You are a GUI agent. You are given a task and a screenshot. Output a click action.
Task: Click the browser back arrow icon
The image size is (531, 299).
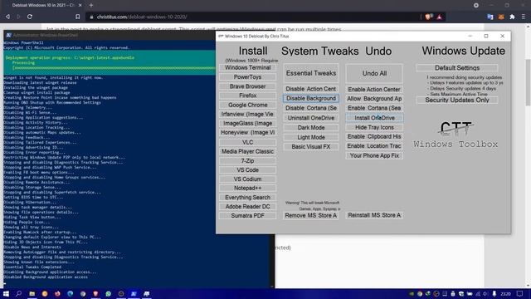point(7,17)
